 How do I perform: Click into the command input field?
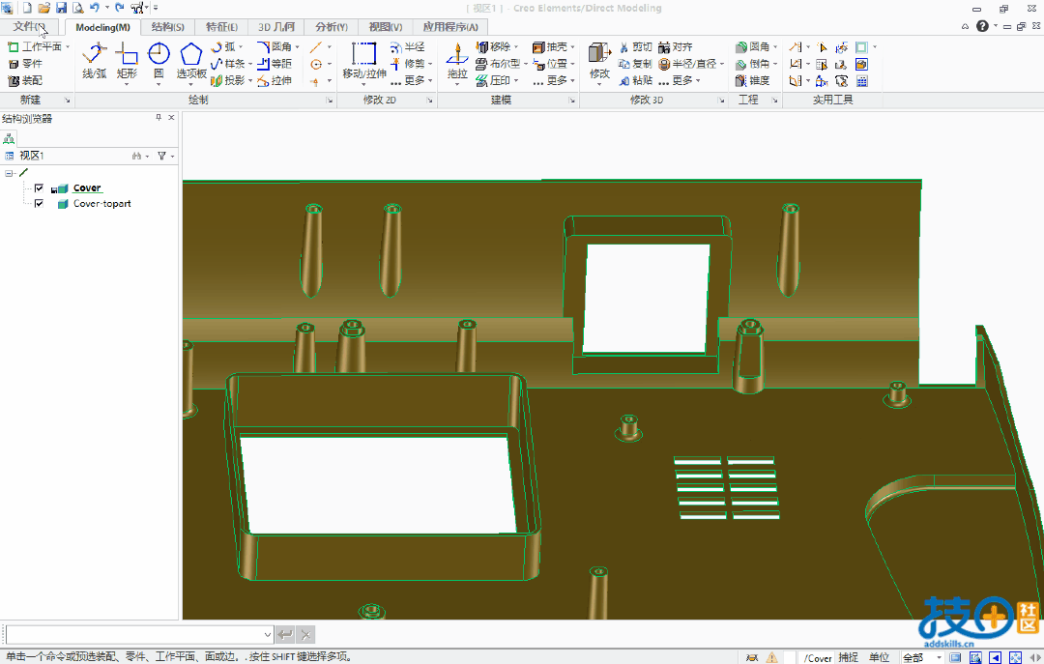click(133, 635)
